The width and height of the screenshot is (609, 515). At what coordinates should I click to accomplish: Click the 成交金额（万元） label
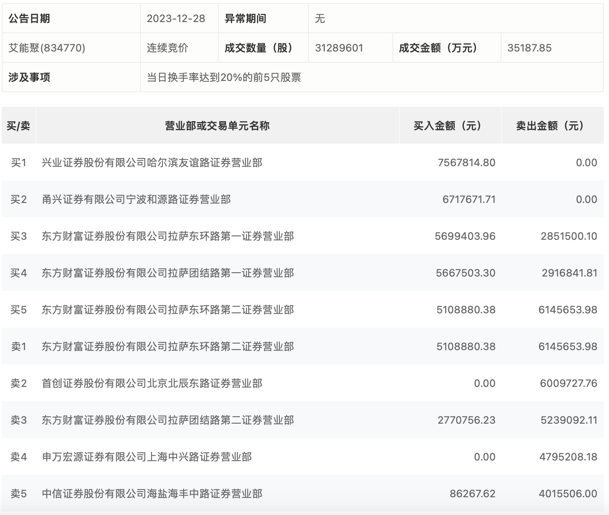440,48
